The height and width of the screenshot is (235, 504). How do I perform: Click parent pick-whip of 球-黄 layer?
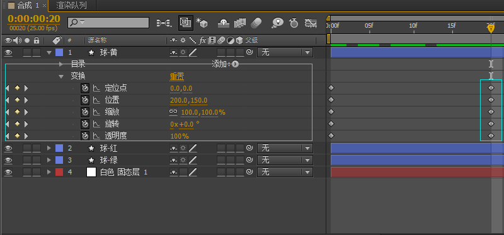249,52
